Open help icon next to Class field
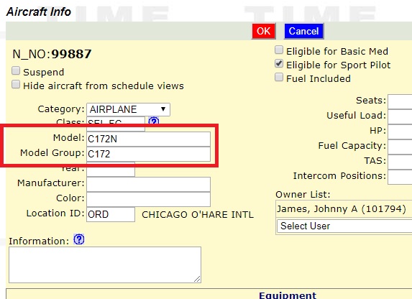The image size is (412, 299). (x=154, y=121)
